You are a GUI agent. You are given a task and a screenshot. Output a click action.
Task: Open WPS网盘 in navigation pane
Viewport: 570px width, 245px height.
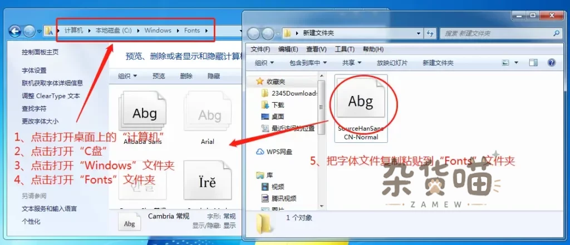pos(274,152)
